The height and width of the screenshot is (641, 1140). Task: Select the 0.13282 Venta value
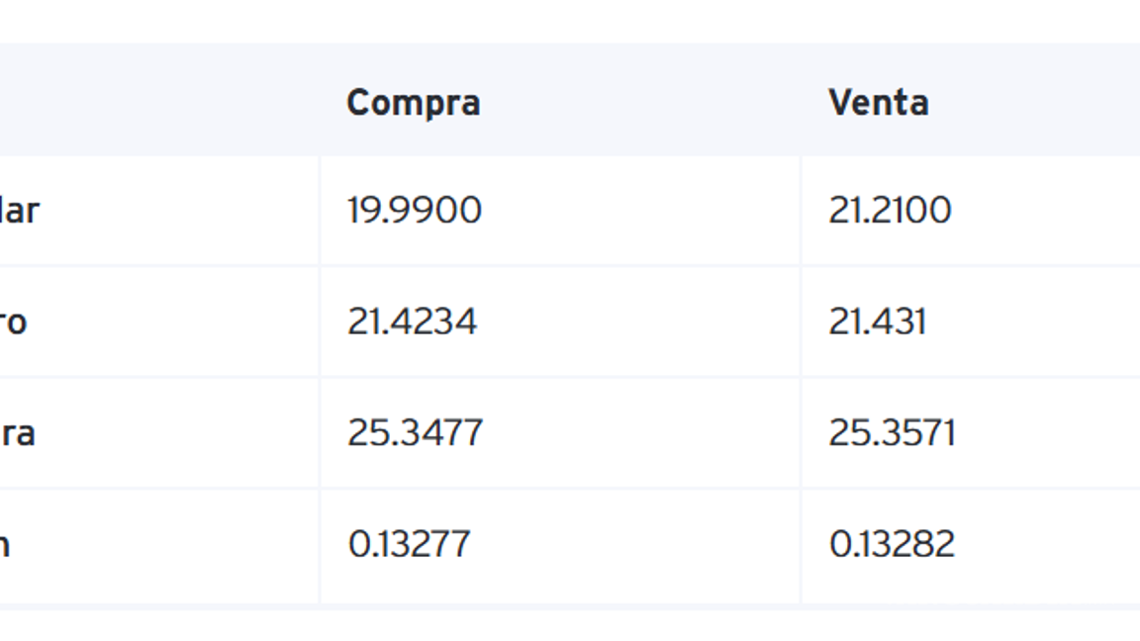pos(892,544)
